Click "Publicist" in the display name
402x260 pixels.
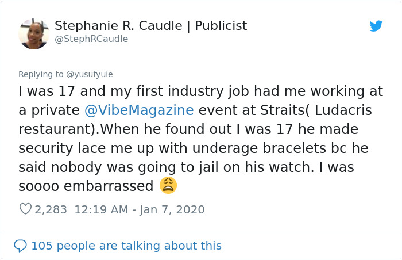point(221,26)
